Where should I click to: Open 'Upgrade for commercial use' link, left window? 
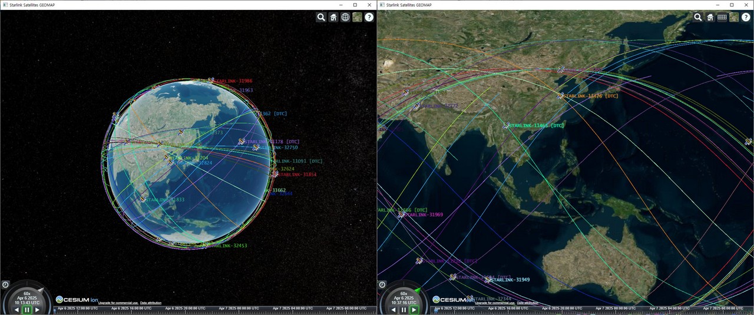click(x=118, y=303)
